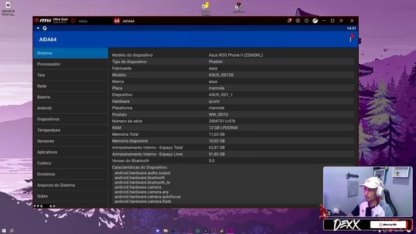
Task: Open the Aplicativos section
Action: point(70,152)
